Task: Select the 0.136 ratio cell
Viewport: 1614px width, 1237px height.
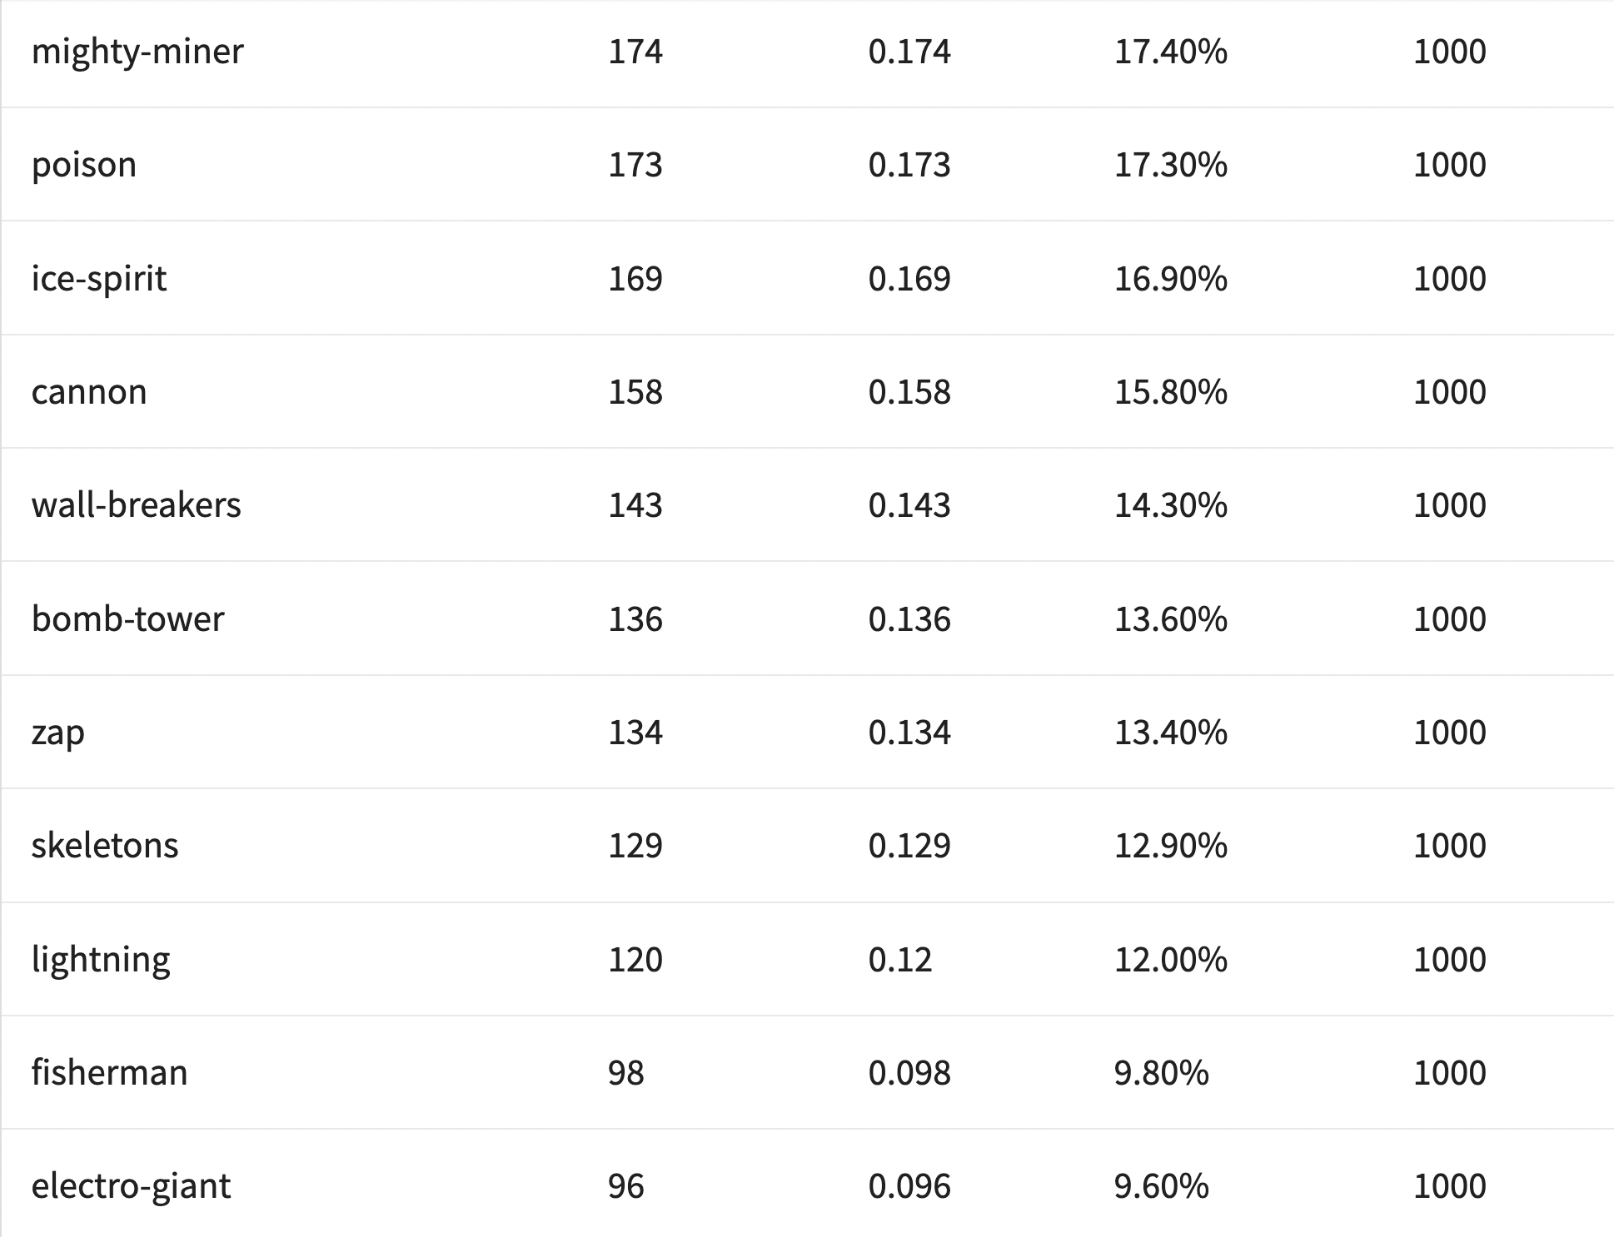Action: pyautogui.click(x=909, y=619)
